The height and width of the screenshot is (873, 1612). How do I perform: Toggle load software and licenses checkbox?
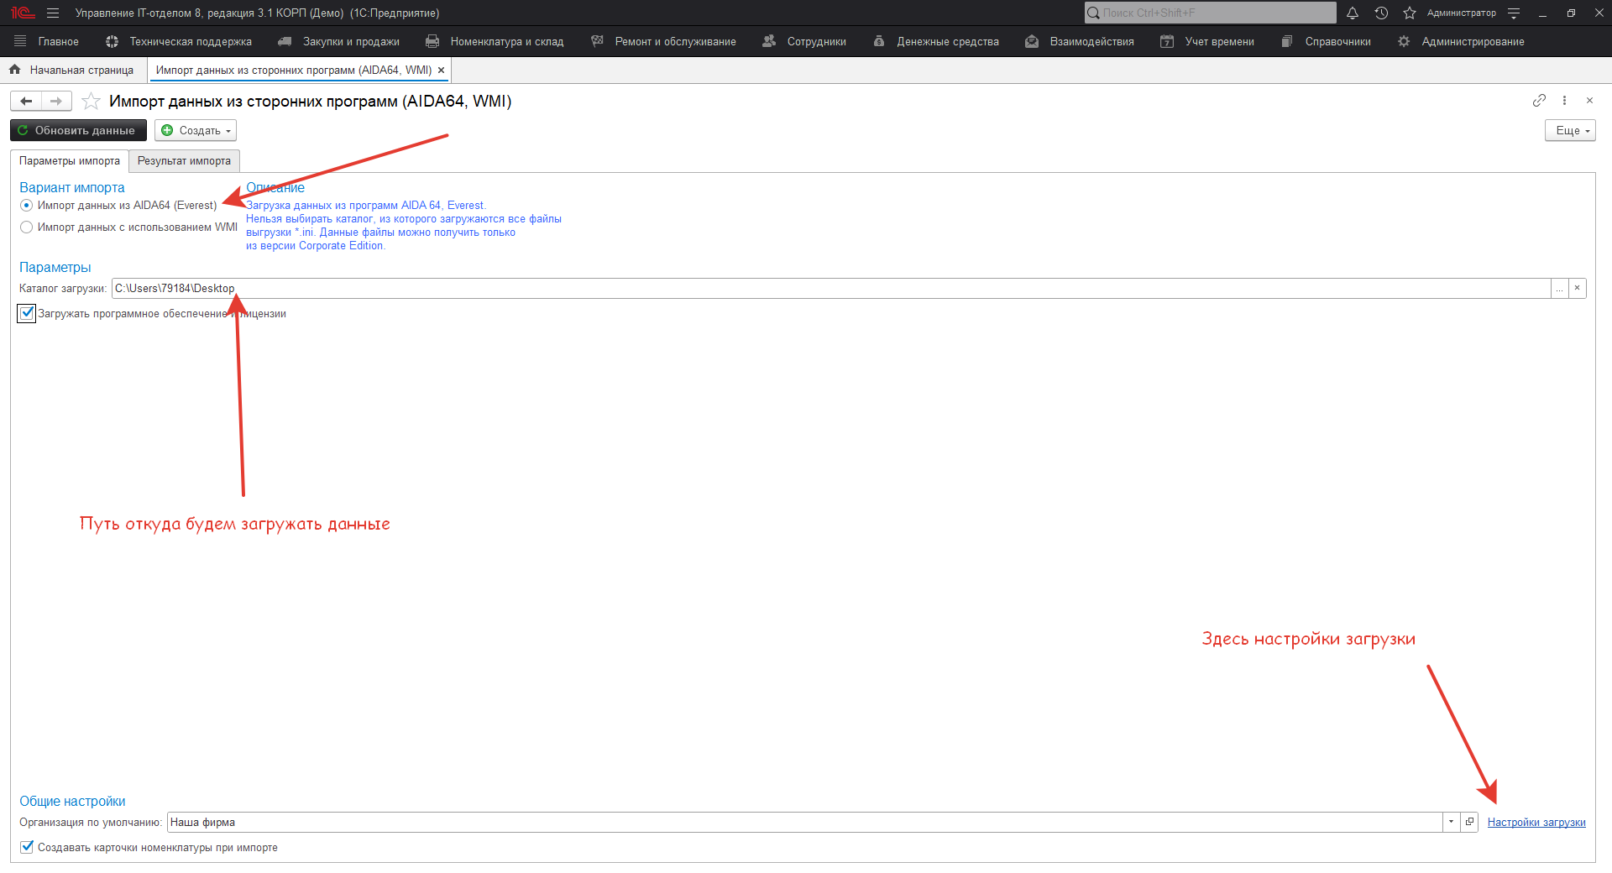tap(27, 314)
